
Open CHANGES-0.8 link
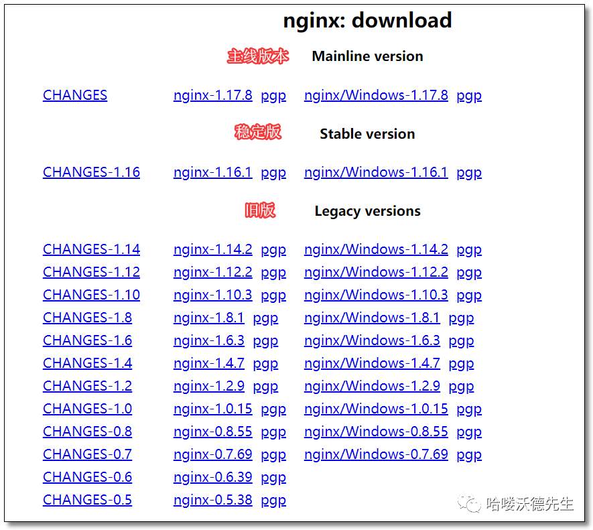tap(87, 432)
